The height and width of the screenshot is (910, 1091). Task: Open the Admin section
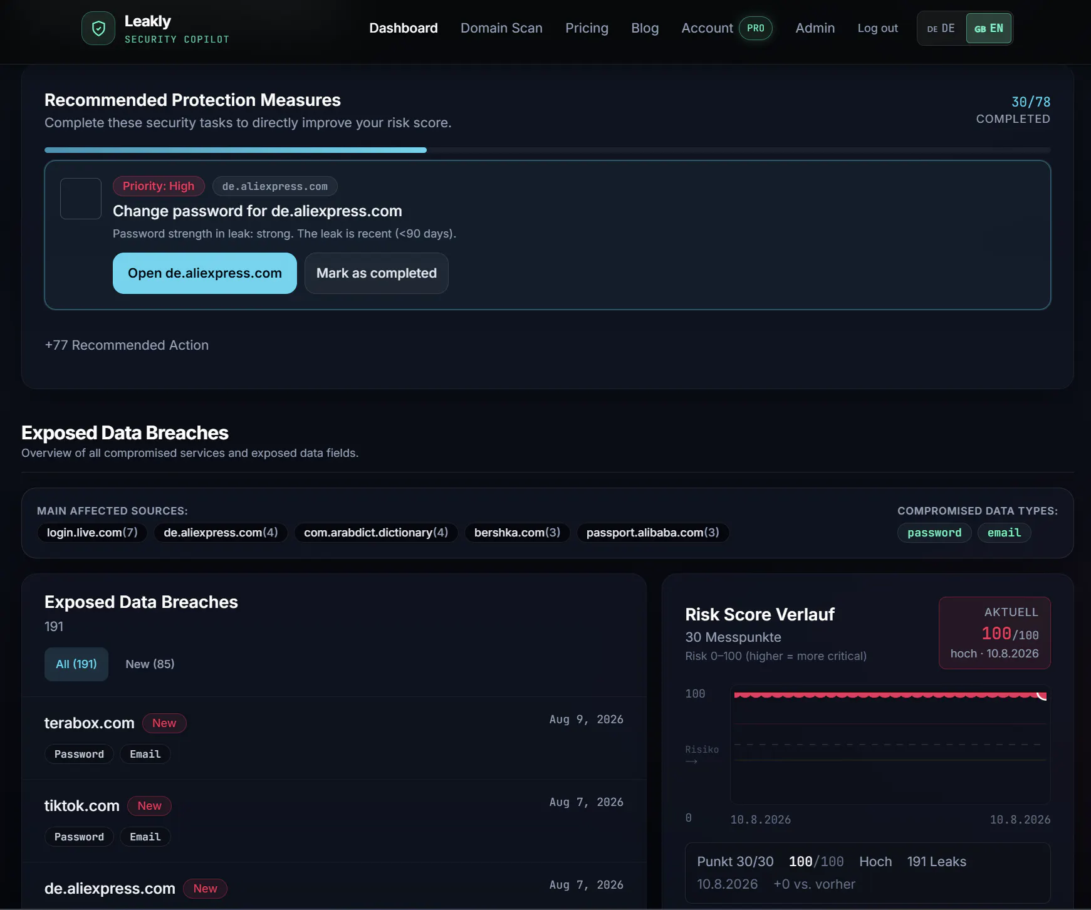[x=815, y=28]
